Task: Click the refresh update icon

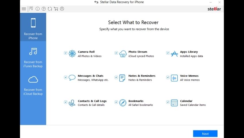Action: (x=50, y=9)
